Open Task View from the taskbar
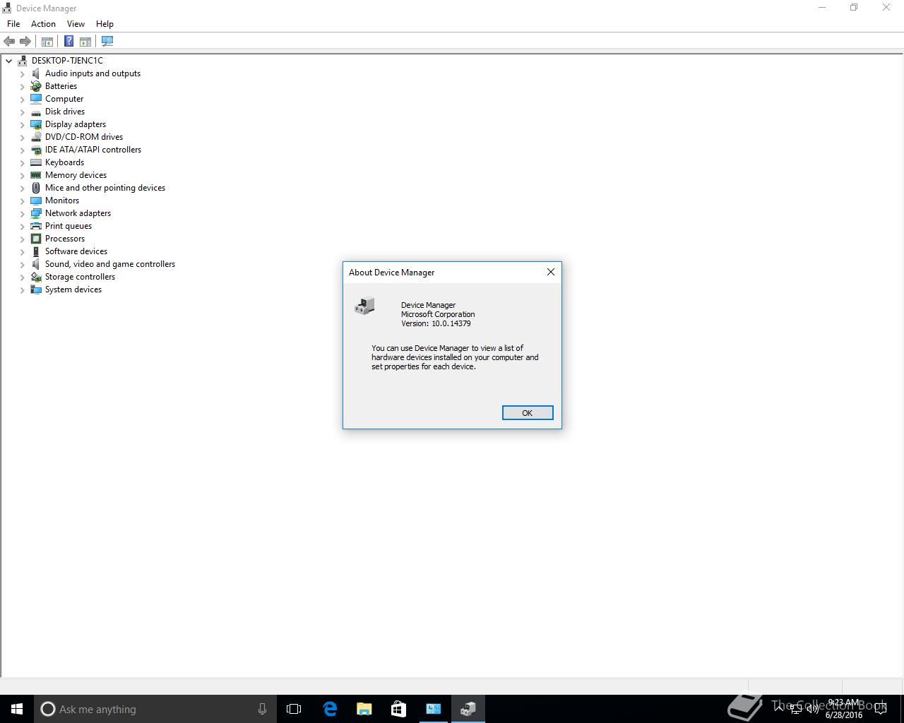 (294, 709)
